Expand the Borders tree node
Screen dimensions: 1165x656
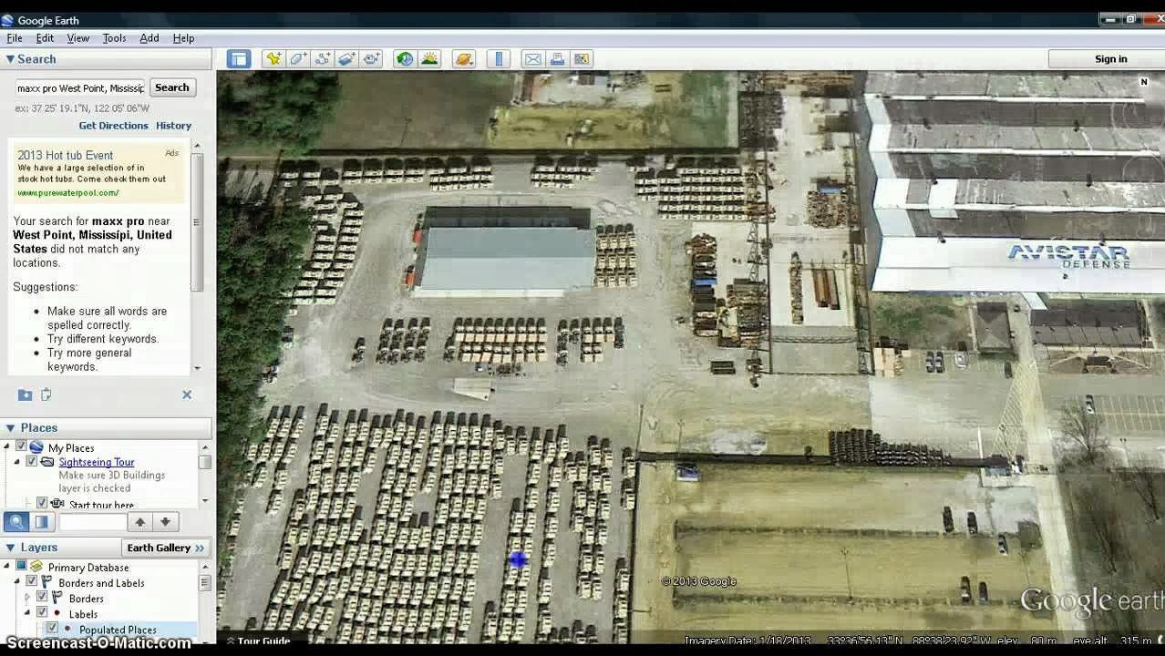pos(27,598)
